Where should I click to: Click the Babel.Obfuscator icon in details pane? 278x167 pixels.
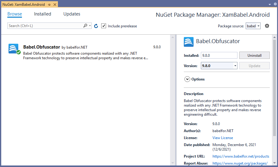tap(189, 42)
